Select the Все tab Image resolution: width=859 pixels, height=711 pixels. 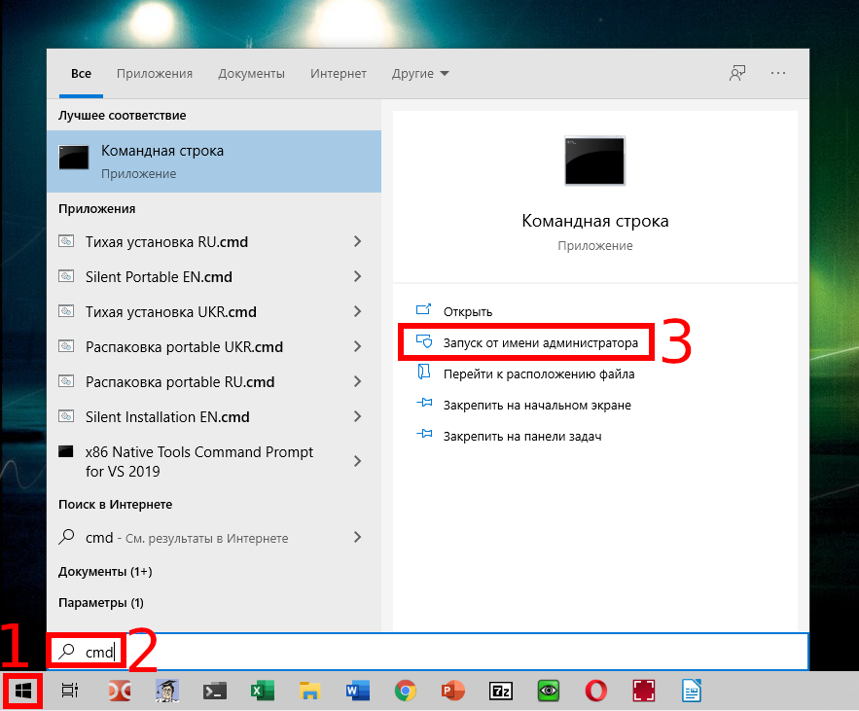pos(81,73)
